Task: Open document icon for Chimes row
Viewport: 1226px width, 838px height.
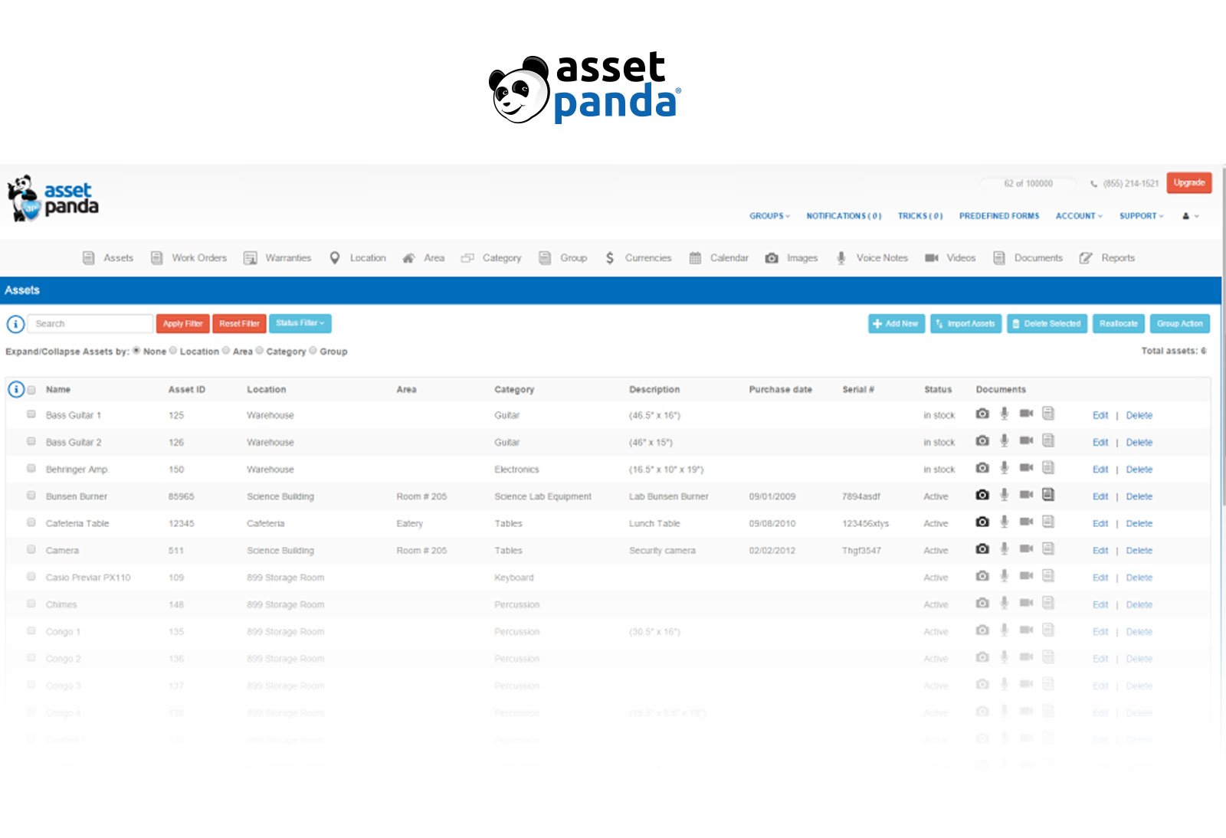Action: [x=1048, y=603]
